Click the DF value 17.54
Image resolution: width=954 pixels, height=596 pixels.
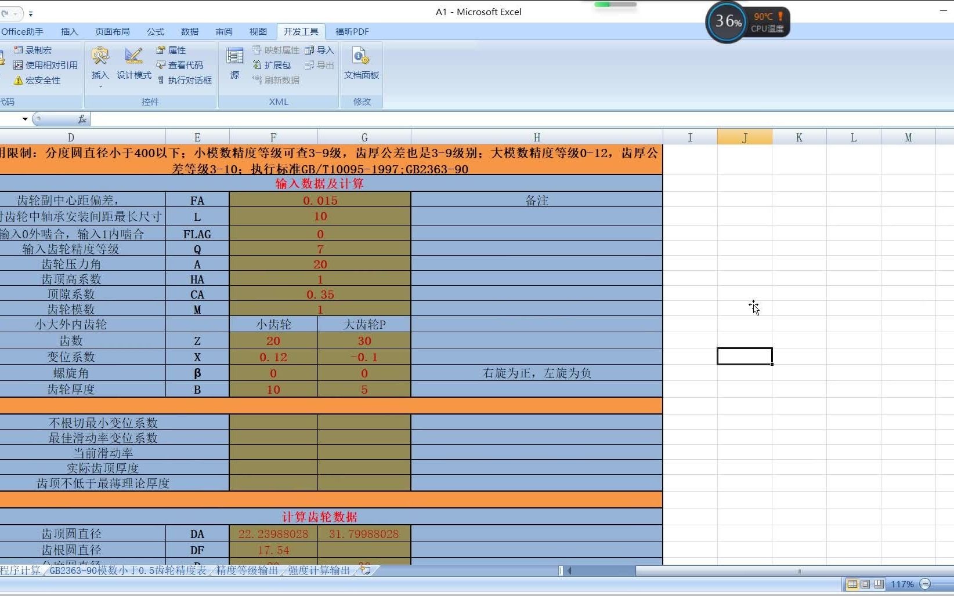coord(273,550)
